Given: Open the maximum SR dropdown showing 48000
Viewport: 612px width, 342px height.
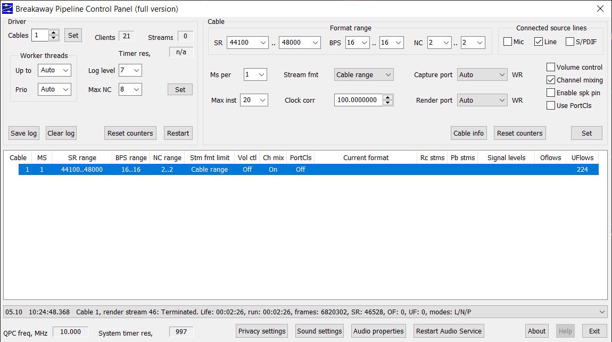Looking at the screenshot, I should pos(300,43).
